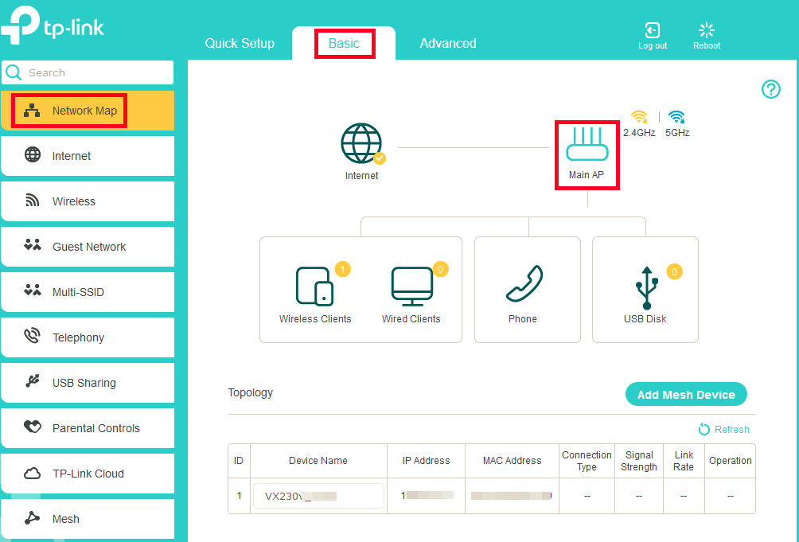
Task: Open Guest Network menu item
Action: click(x=88, y=246)
